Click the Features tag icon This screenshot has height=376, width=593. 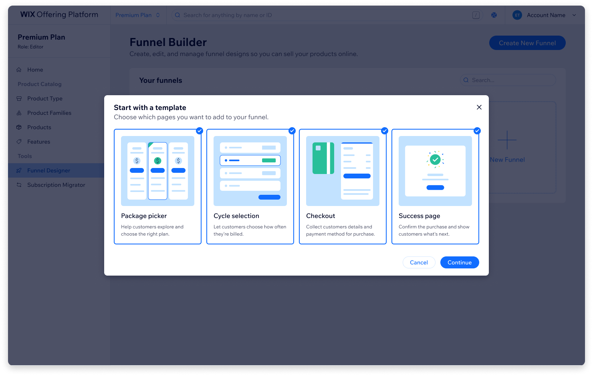click(x=19, y=142)
